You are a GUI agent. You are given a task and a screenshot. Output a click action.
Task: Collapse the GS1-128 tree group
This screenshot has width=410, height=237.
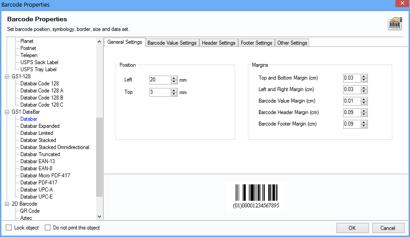pos(7,76)
